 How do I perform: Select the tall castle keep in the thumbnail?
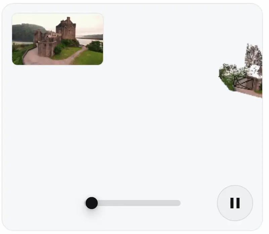click(66, 29)
